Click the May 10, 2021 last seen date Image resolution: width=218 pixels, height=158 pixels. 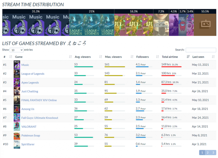pyautogui.click(x=200, y=100)
